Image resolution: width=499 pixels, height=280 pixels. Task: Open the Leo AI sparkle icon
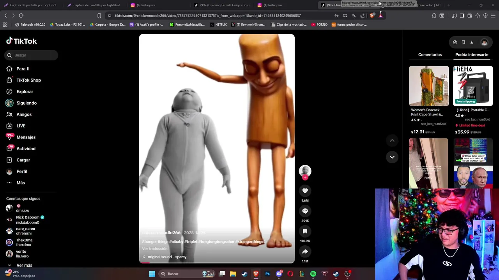point(478,16)
